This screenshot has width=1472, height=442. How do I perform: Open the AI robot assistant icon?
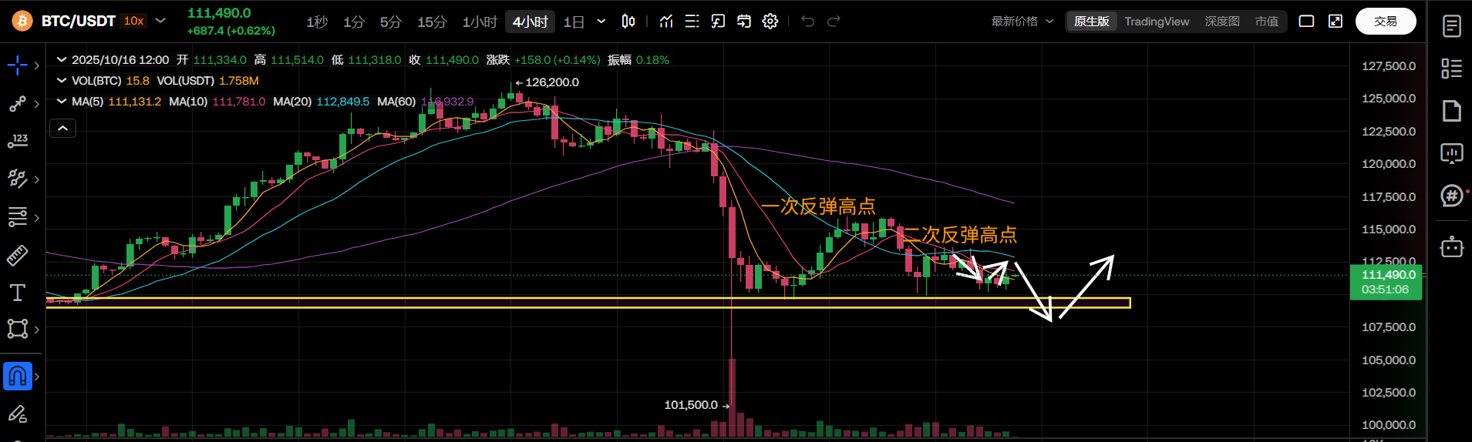coord(1451,247)
